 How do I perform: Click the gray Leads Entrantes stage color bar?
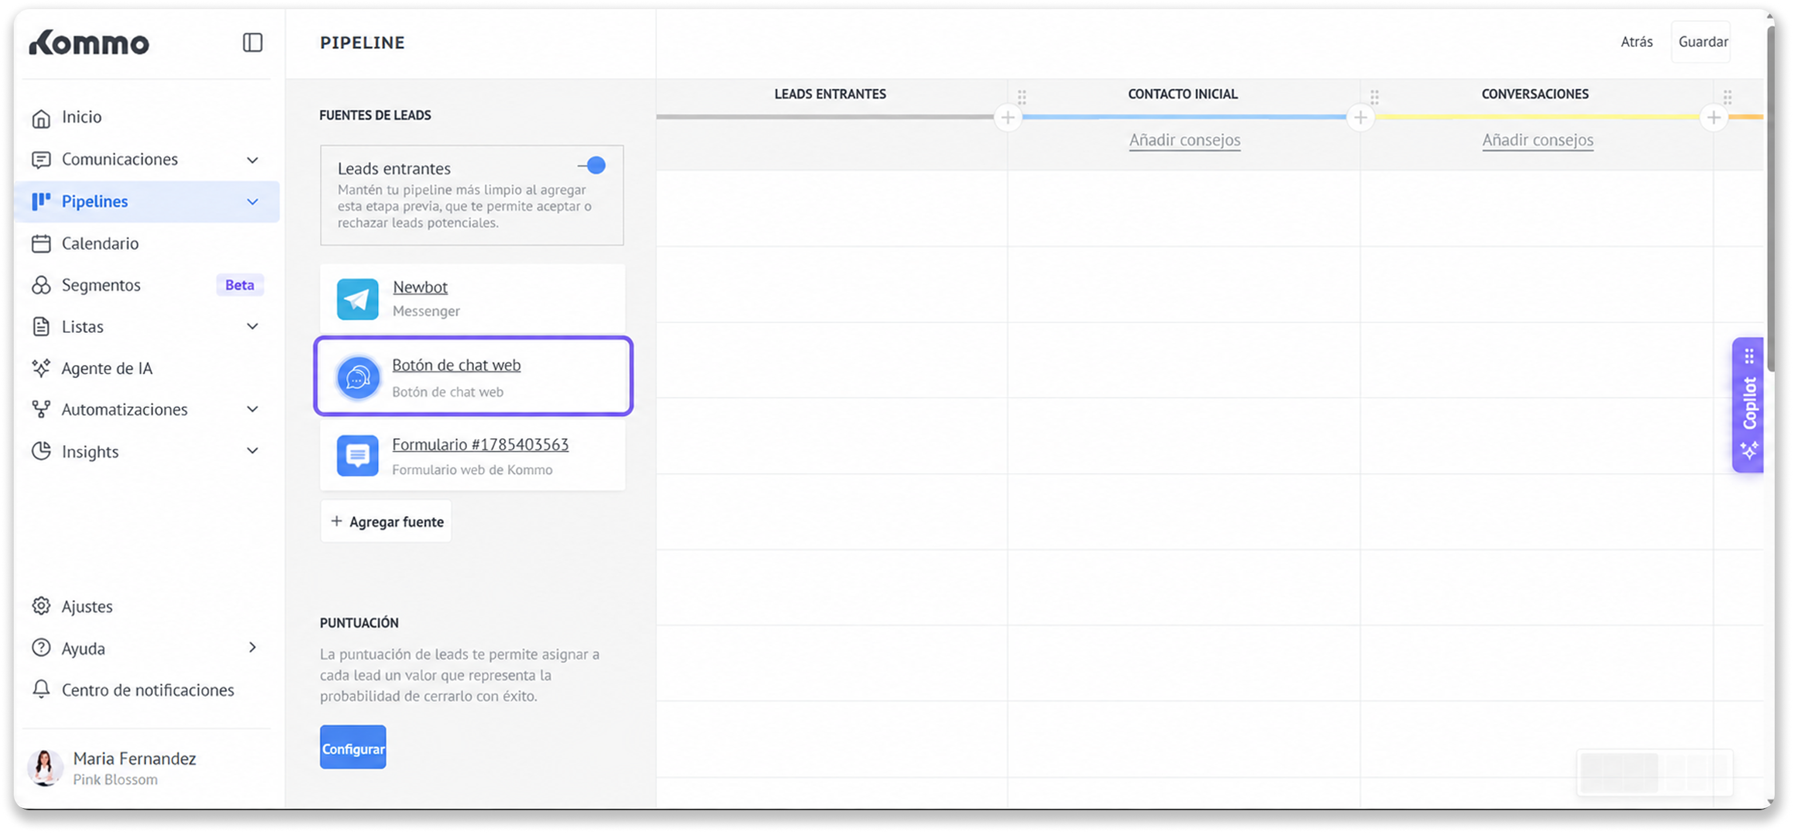click(x=826, y=117)
